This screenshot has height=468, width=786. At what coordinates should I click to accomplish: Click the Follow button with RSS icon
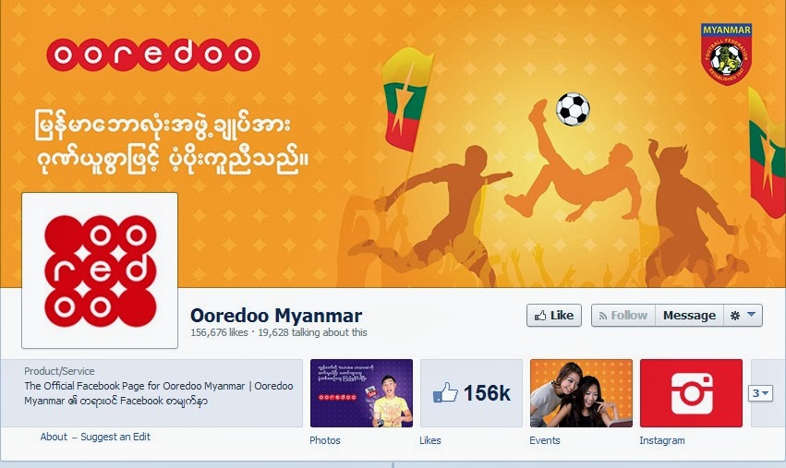coord(623,315)
